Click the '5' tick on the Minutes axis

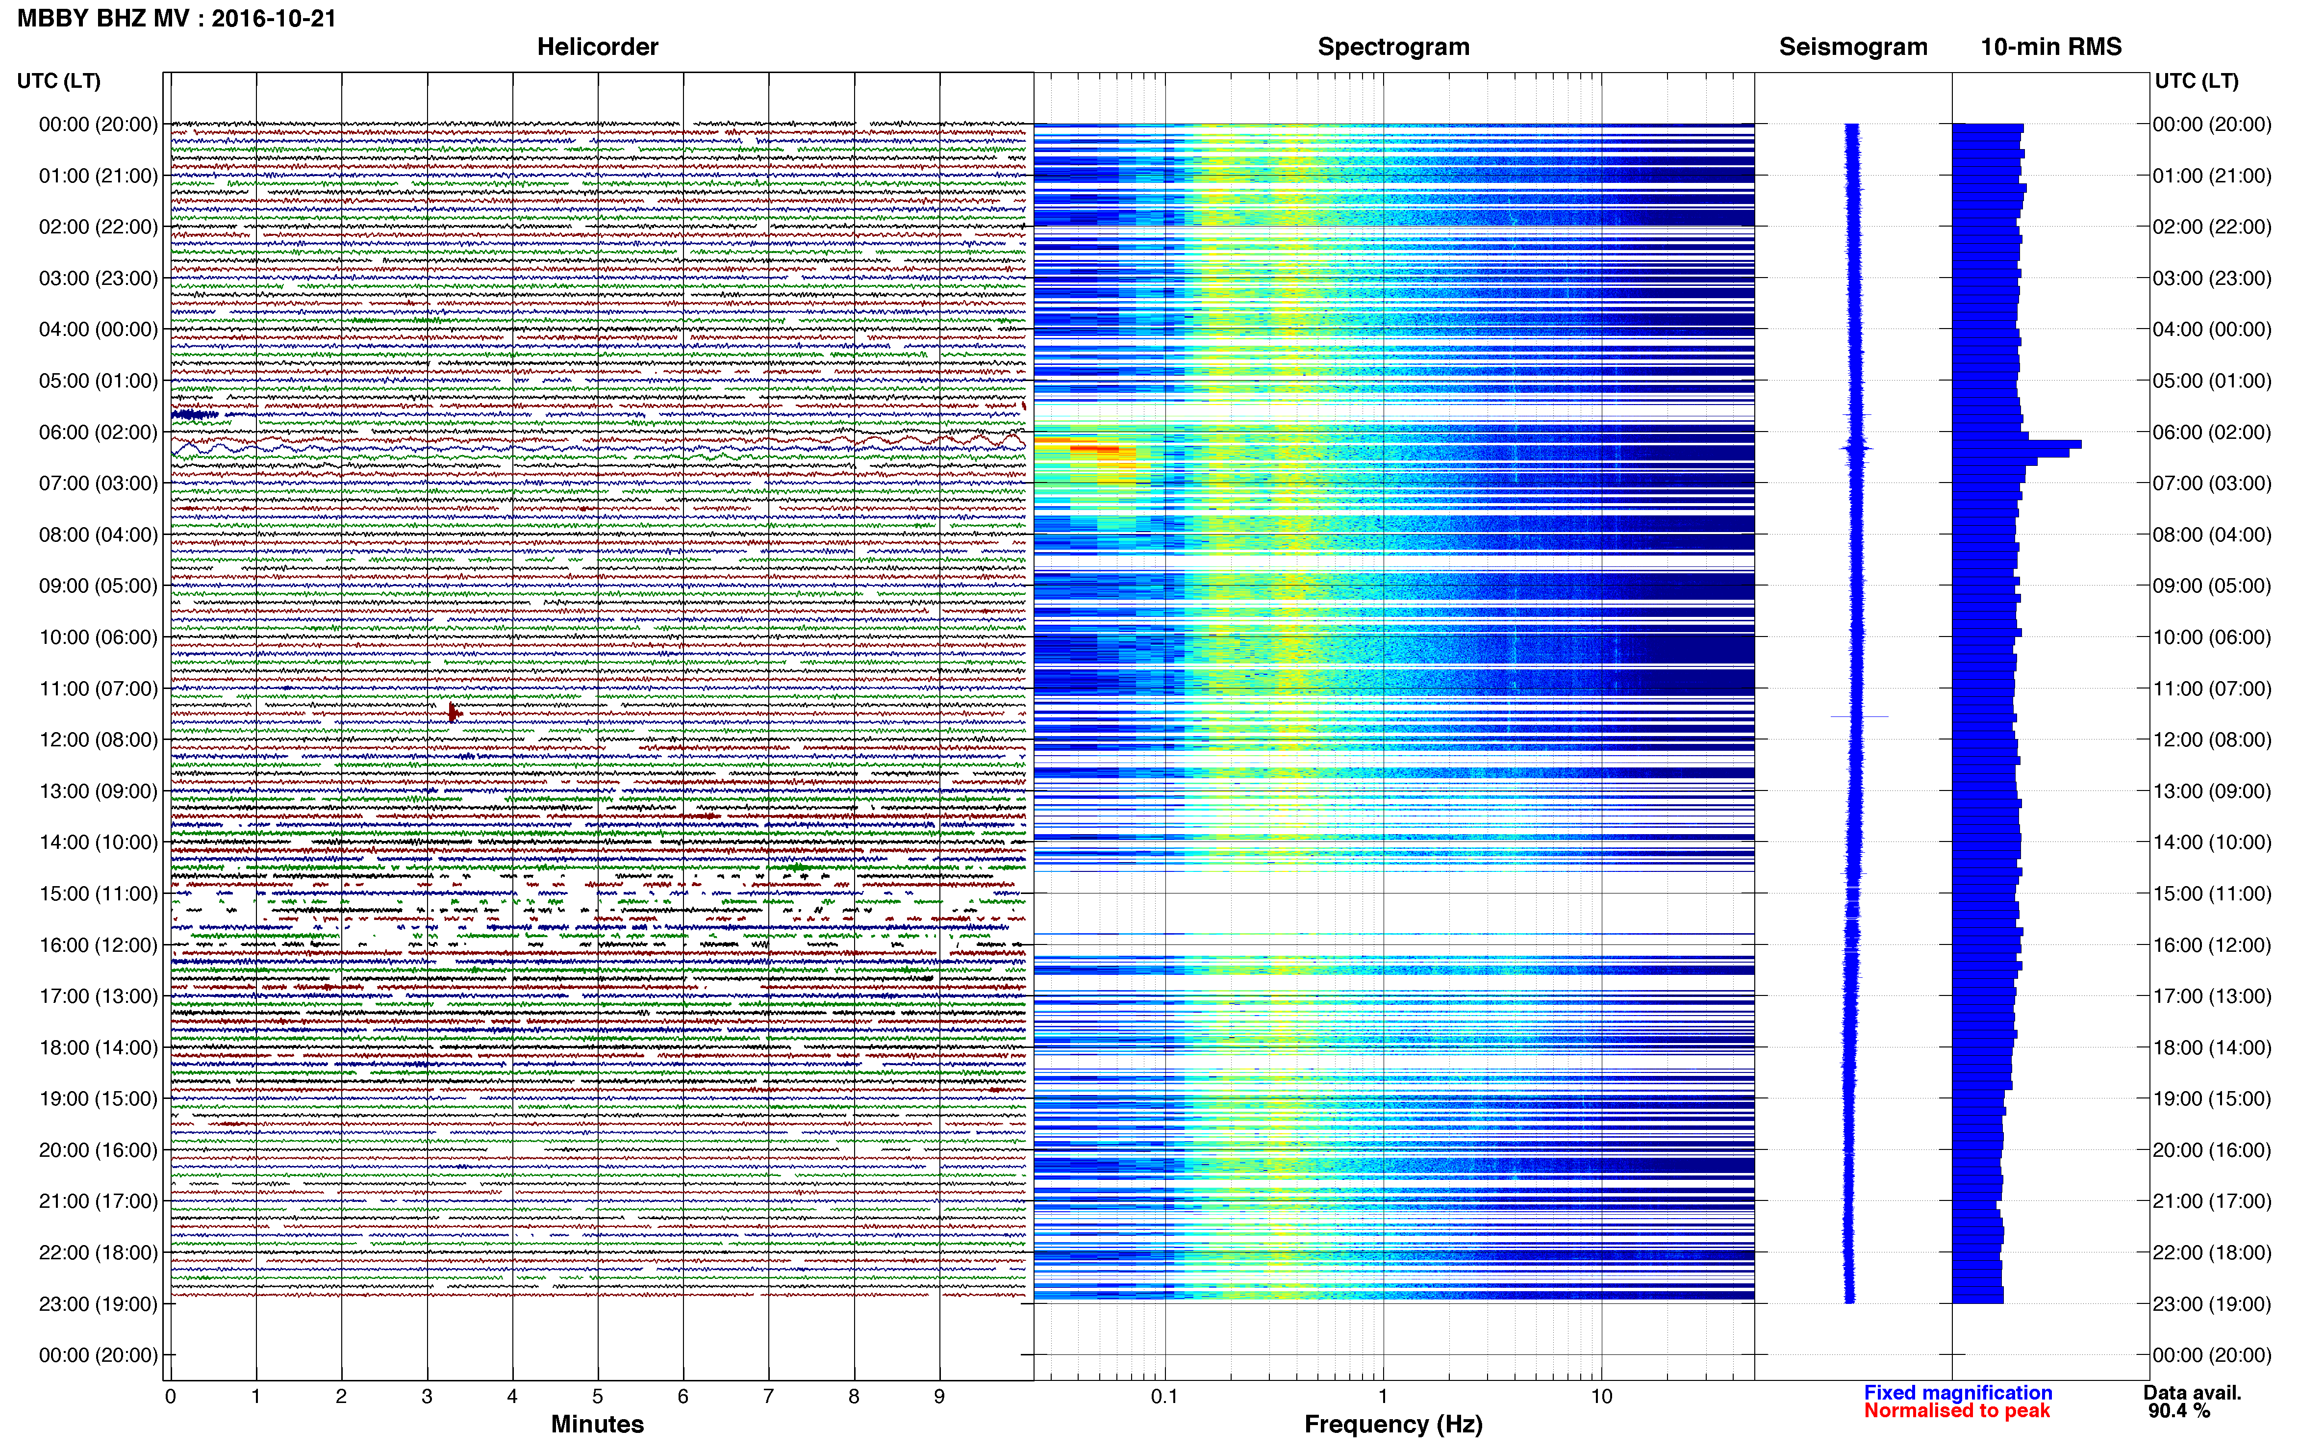tap(598, 1396)
